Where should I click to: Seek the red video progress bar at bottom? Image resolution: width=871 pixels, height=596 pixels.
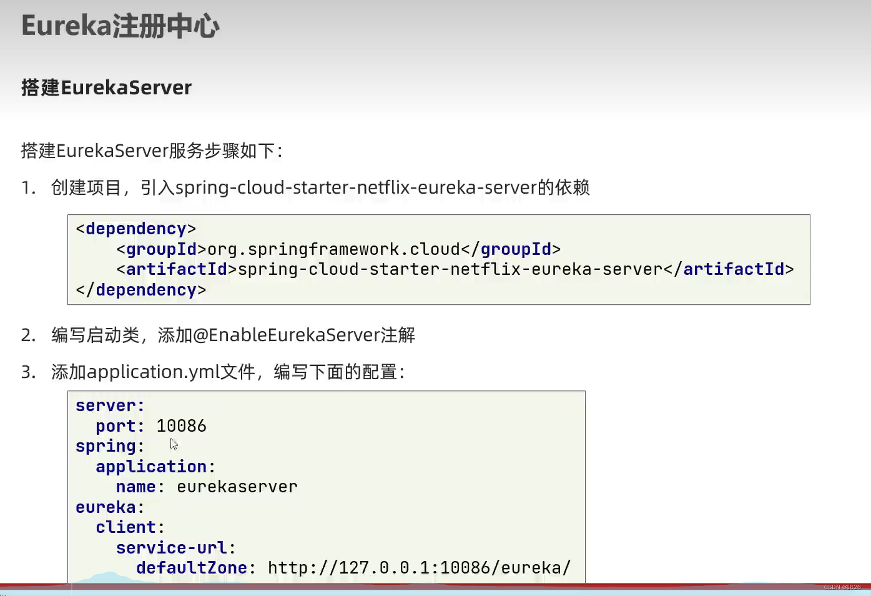click(x=435, y=587)
